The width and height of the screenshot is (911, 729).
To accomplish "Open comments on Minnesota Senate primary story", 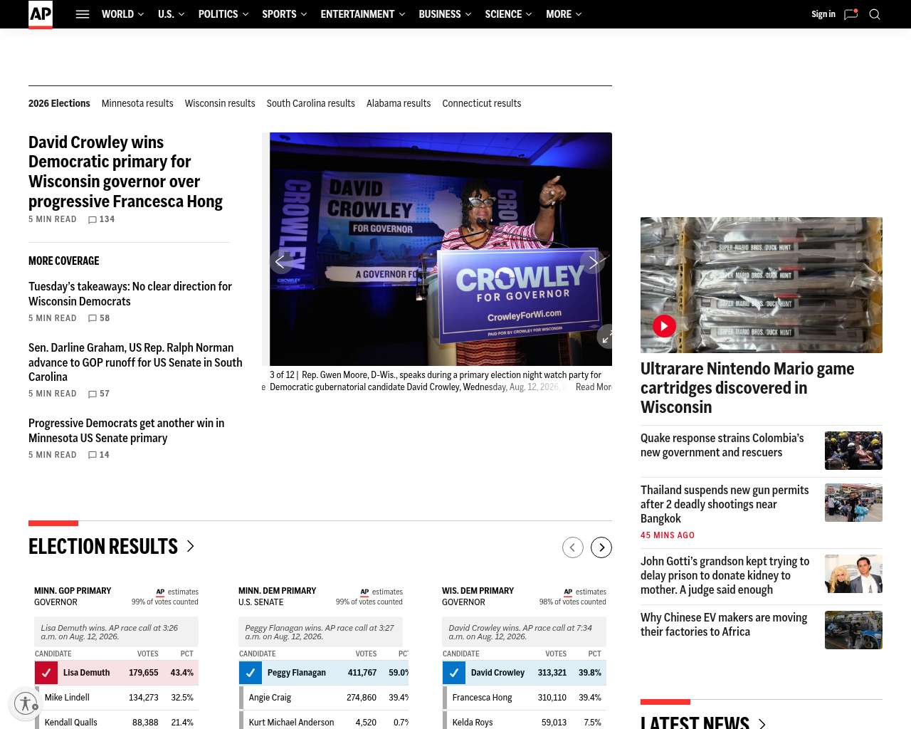I will 99,455.
